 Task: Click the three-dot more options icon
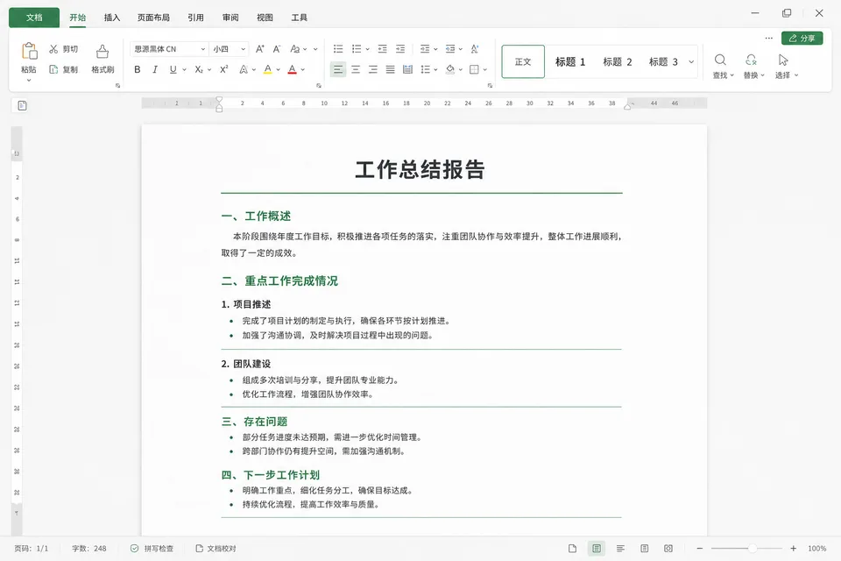point(768,38)
